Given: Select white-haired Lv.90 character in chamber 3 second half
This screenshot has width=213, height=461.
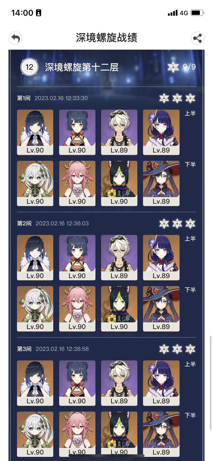Looking at the screenshot, I should pyautogui.click(x=35, y=434).
